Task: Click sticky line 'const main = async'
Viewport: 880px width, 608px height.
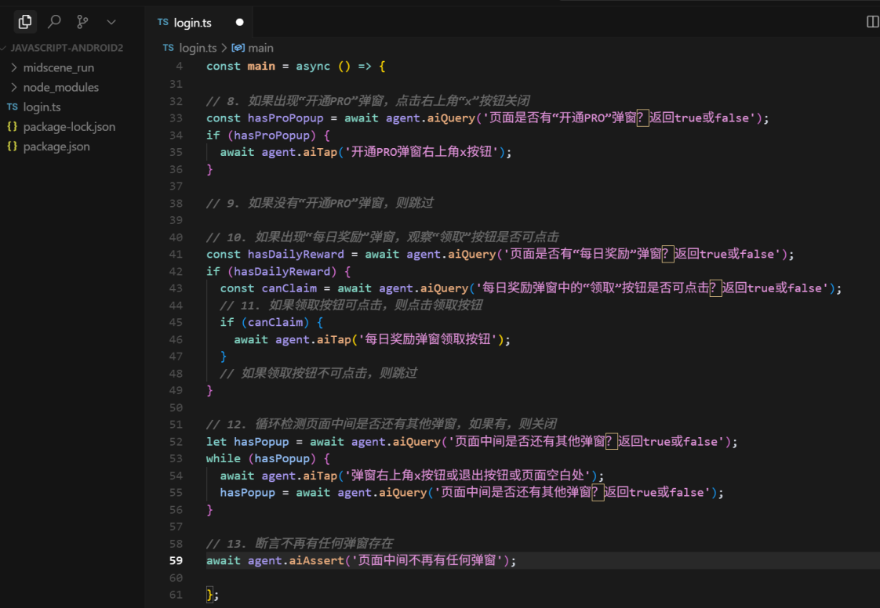Action: point(296,66)
